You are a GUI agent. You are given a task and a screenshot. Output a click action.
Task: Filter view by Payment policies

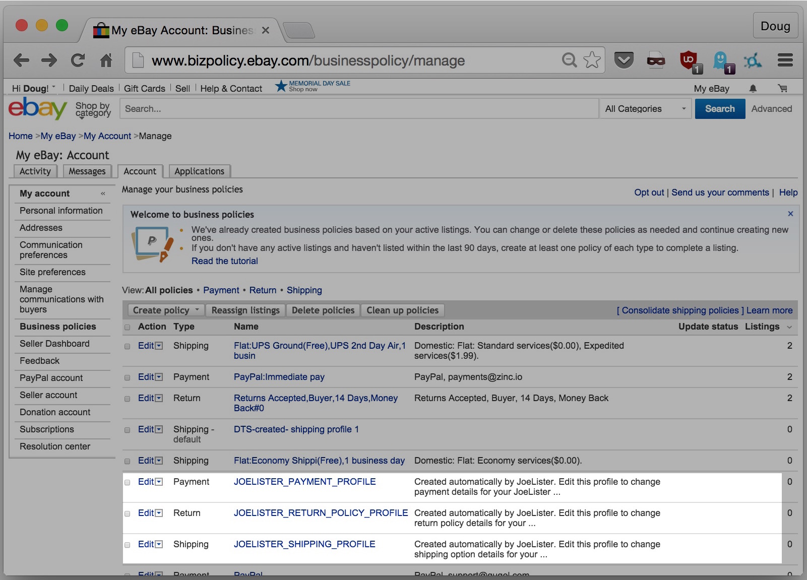(221, 290)
